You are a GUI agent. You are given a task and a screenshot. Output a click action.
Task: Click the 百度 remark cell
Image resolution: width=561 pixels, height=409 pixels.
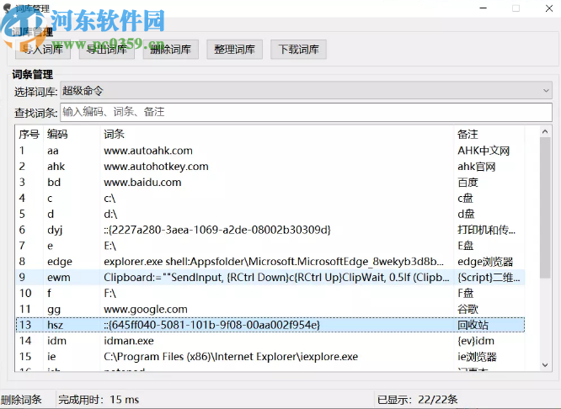(467, 183)
